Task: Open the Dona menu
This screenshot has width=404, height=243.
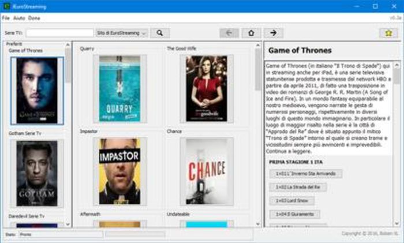Action: coord(34,18)
